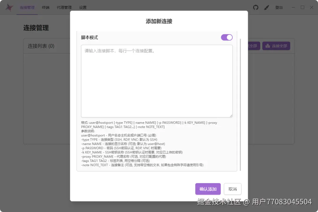The height and width of the screenshot is (212, 318).
Task: Click the -tags TAG1 TAG2 description line
Action: pos(115,161)
